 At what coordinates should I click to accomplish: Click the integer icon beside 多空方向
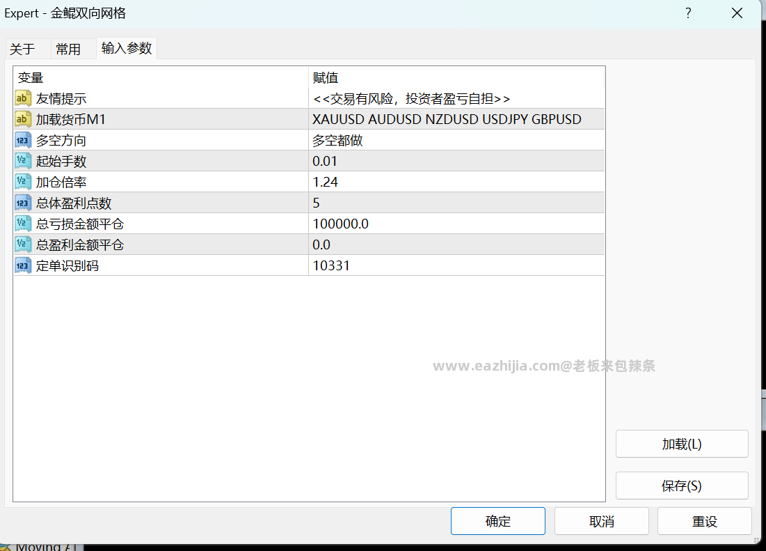pos(23,140)
